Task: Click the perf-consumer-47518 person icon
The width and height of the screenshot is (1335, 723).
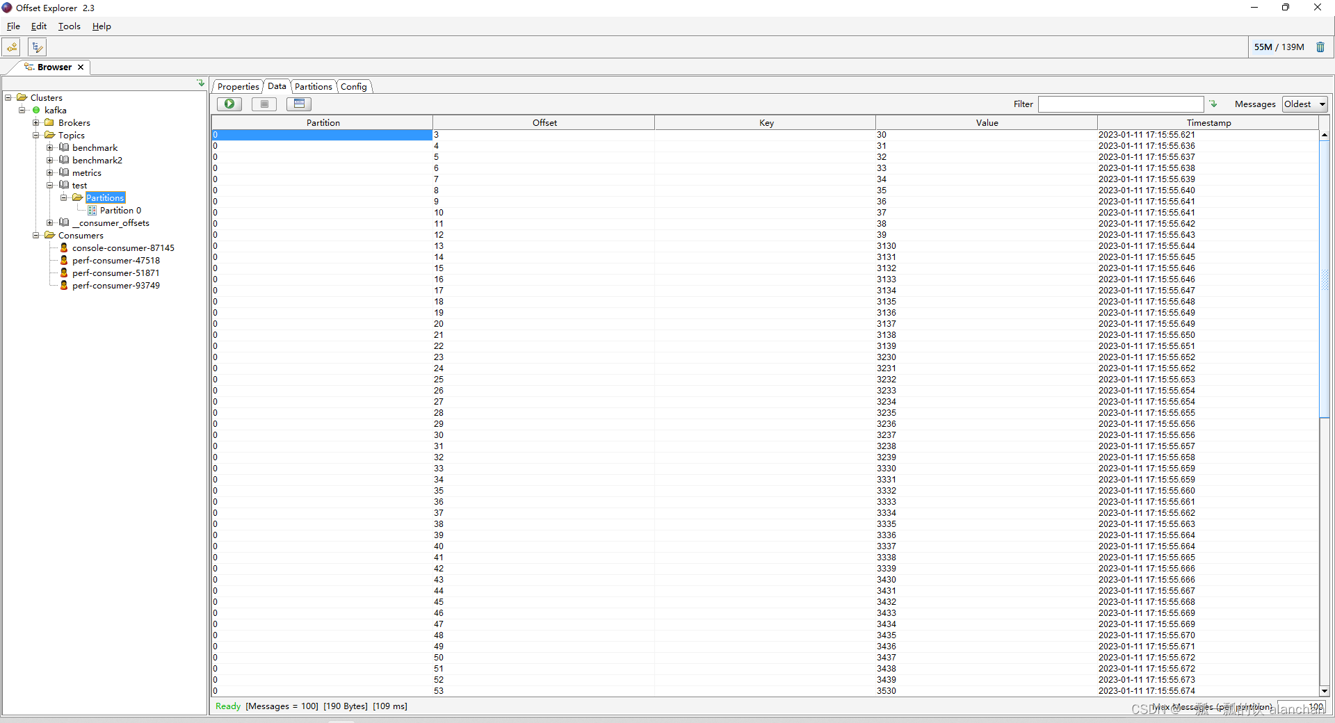Action: coord(64,261)
